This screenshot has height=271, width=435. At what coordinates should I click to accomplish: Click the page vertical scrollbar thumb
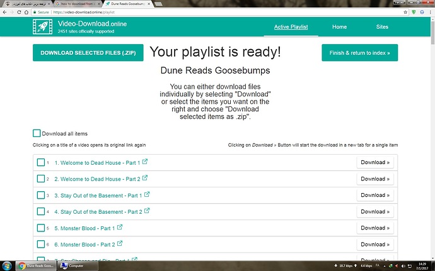pos(432,33)
